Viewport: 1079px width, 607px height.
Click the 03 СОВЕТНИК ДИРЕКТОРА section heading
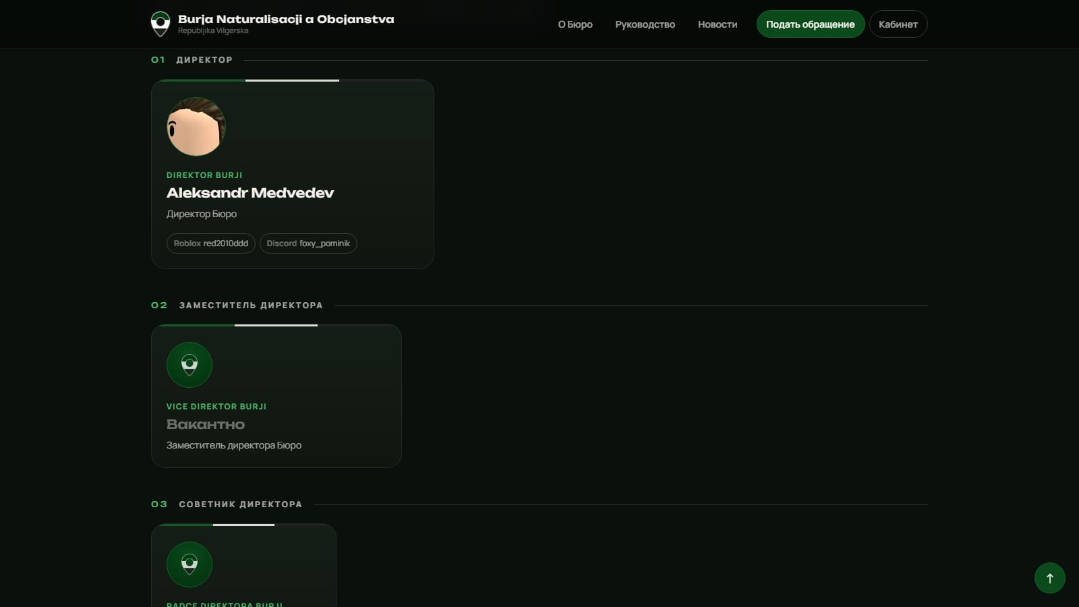click(227, 504)
